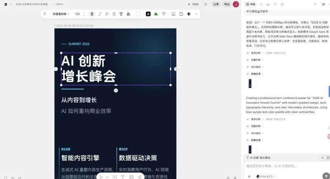
Task: Open the second generated poster thumbnail
Action: 250,149
